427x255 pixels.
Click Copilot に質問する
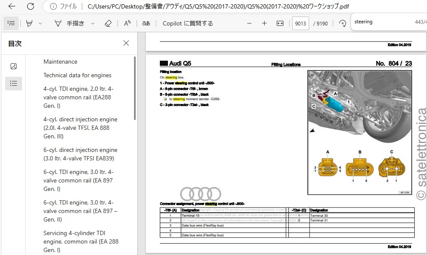(x=188, y=23)
